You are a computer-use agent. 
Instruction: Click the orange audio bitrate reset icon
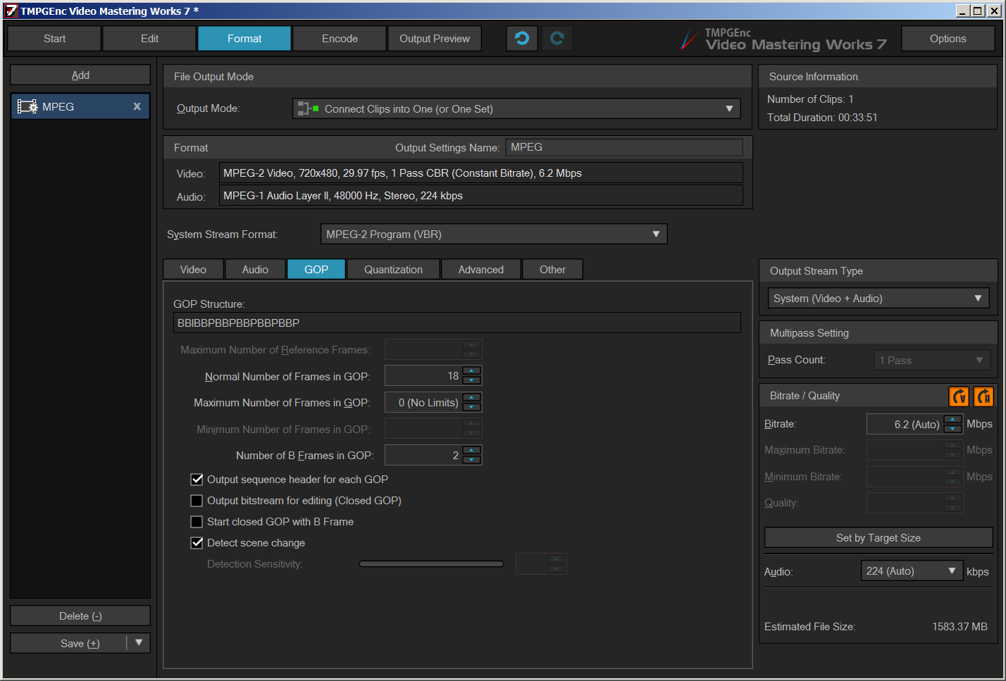click(x=983, y=396)
